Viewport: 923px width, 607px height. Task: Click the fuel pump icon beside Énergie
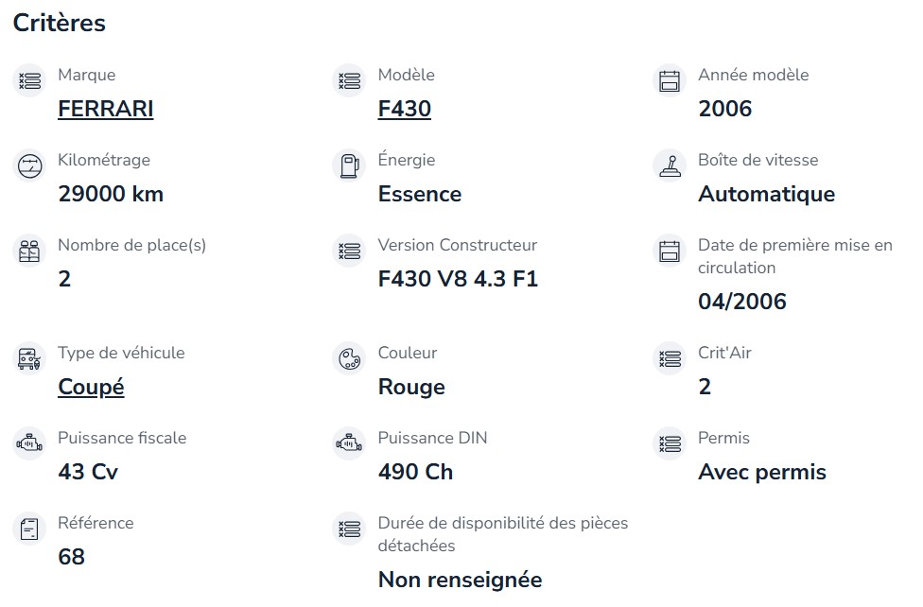350,165
